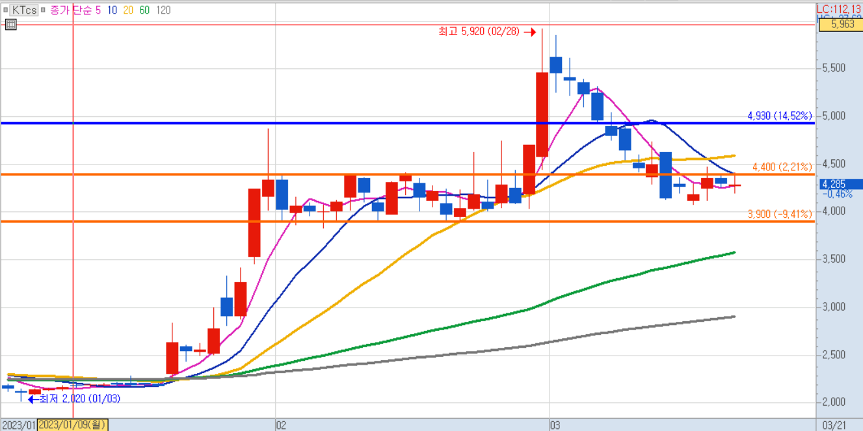Click the blue 4,930 (14,52%) line label

pyautogui.click(x=780, y=116)
